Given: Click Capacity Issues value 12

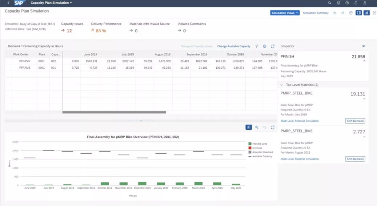Looking at the screenshot, I should pyautogui.click(x=69, y=31).
